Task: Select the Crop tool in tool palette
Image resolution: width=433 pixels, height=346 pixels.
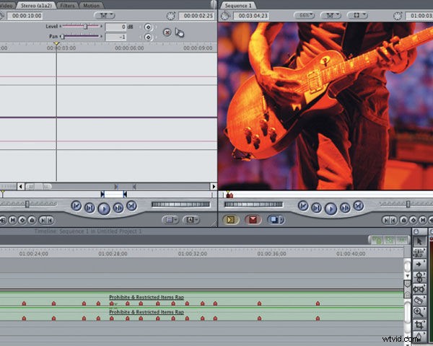Action: [x=419, y=325]
